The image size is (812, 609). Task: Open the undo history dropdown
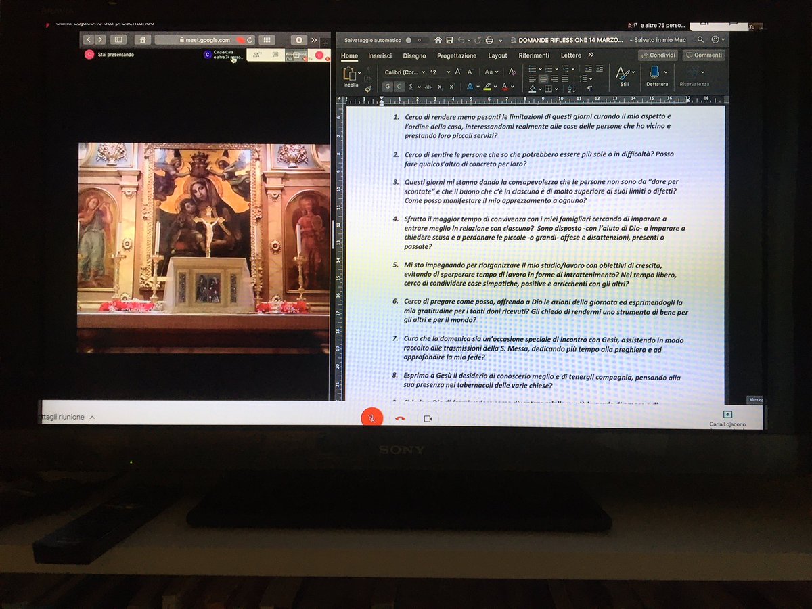[468, 41]
